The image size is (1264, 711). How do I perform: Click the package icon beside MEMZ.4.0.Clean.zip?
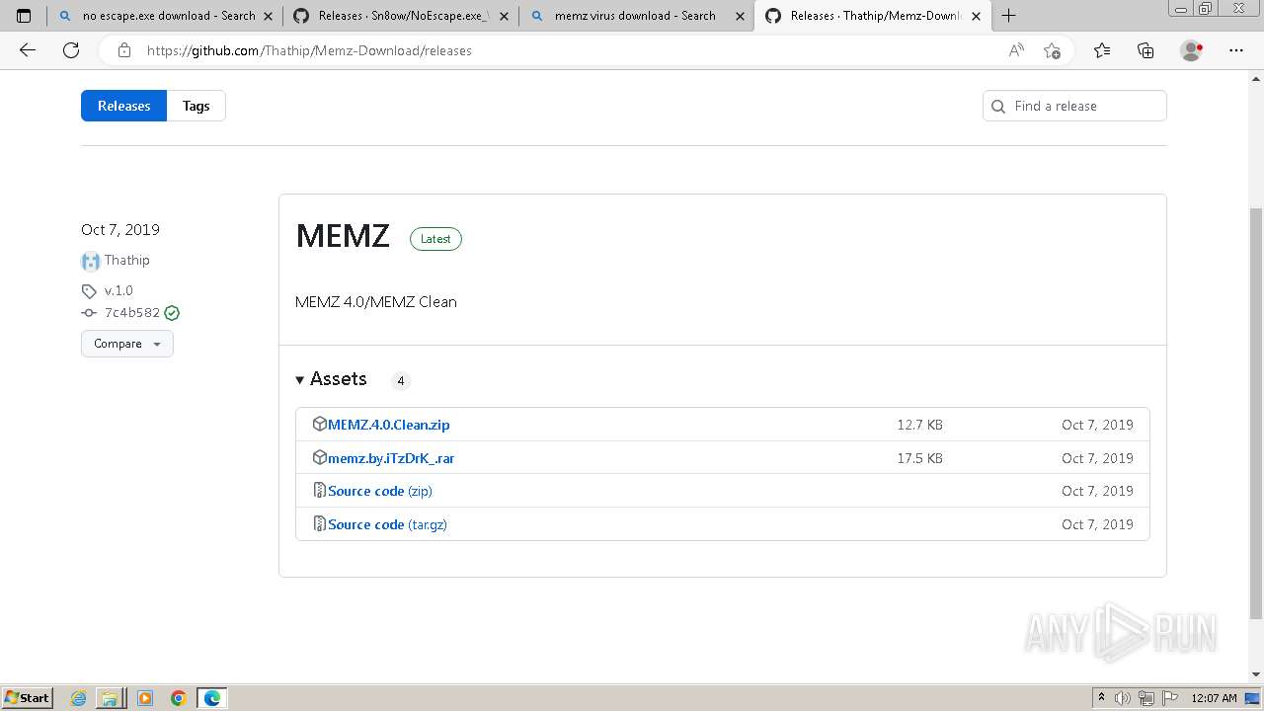pos(319,424)
